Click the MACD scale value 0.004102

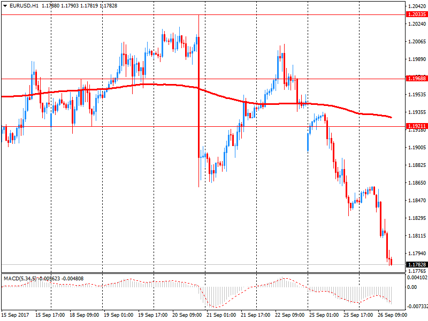click(x=417, y=278)
